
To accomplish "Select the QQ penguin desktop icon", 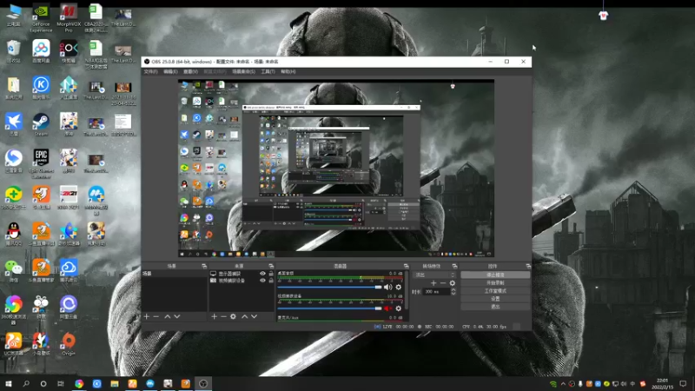I will 13,234.
